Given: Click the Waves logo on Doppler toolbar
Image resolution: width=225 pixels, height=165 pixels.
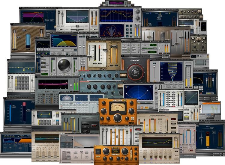Looking at the screenshot, I should pos(124,83).
